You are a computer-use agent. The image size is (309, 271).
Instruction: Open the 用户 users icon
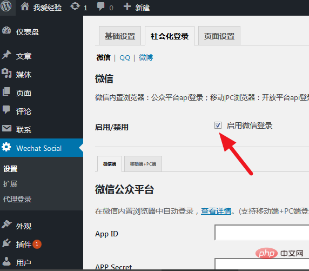(x=6, y=261)
